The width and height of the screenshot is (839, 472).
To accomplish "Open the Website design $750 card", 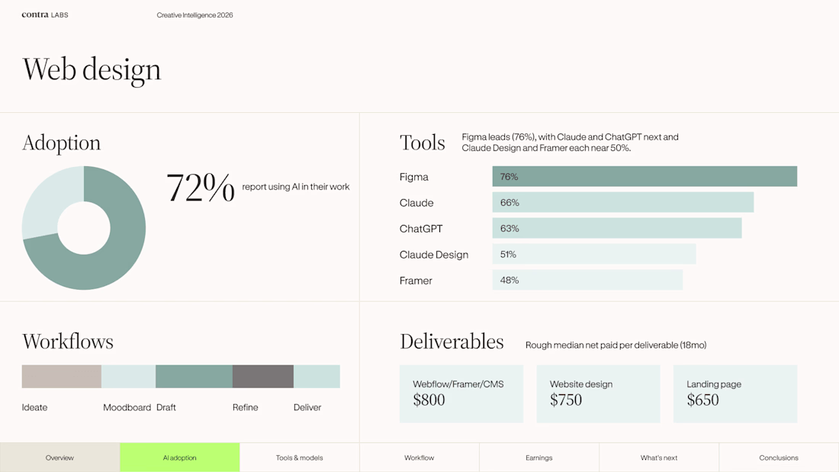I will click(x=598, y=394).
